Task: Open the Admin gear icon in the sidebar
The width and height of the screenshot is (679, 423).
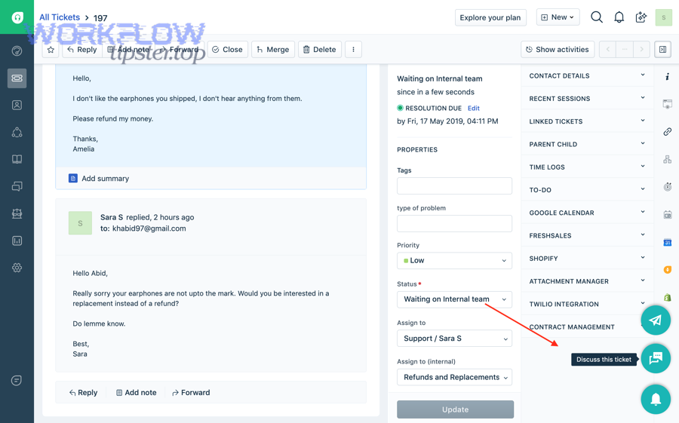Action: pos(17,268)
